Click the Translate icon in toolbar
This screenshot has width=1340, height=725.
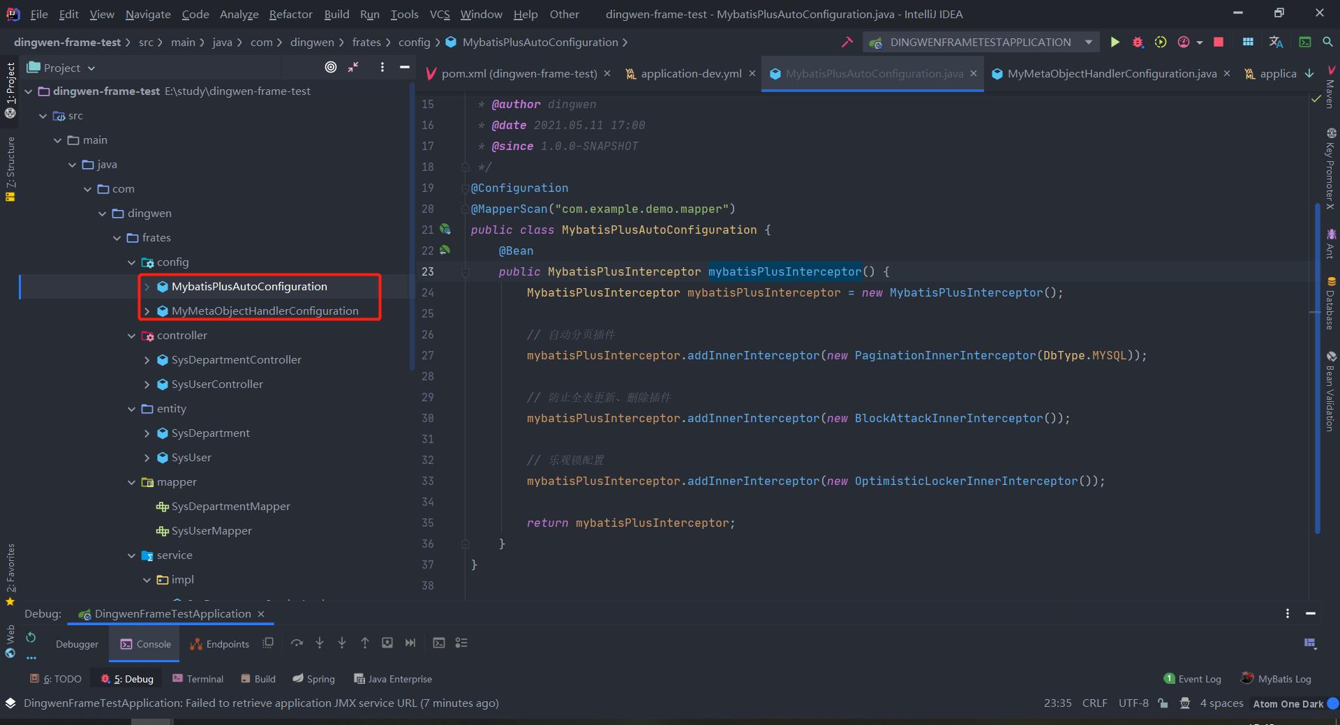coord(1276,43)
